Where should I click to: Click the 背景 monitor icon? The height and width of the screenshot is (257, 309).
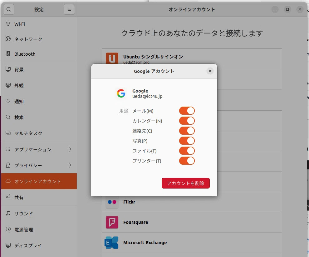[8, 69]
